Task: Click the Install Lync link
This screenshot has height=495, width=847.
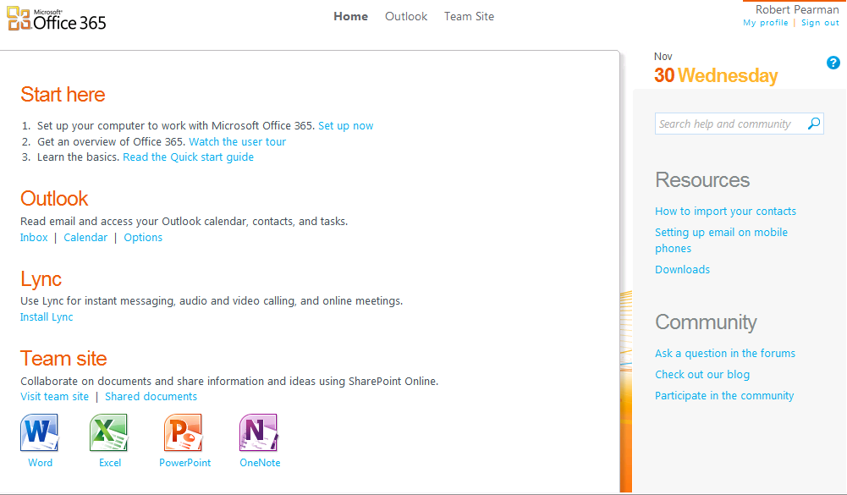Action: (47, 317)
